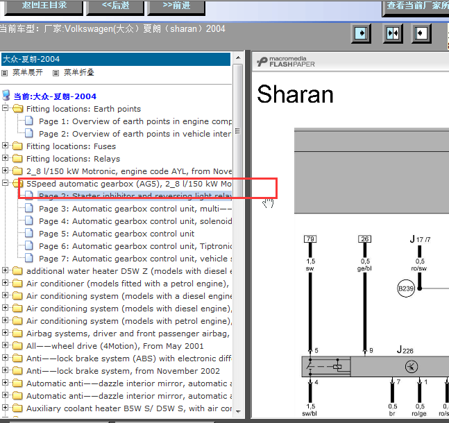Click the left-arrow panel layout icon
Image resolution: width=449 pixels, height=423 pixels.
tap(421, 33)
